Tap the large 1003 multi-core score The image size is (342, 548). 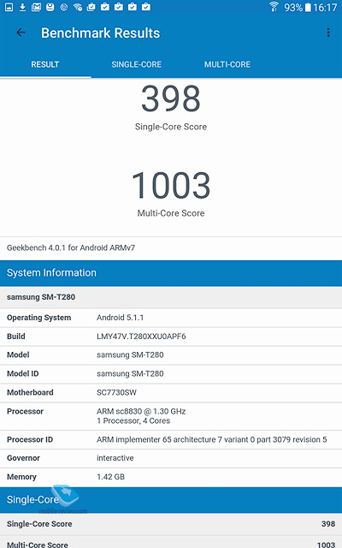pos(171,185)
